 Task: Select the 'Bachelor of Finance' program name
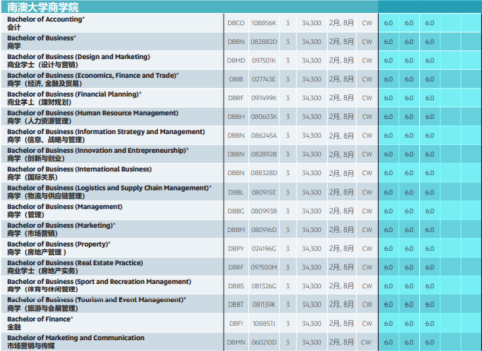[40, 319]
